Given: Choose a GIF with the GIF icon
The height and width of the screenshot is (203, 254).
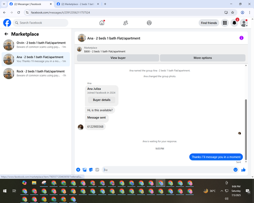Looking at the screenshot, I should 97,170.
